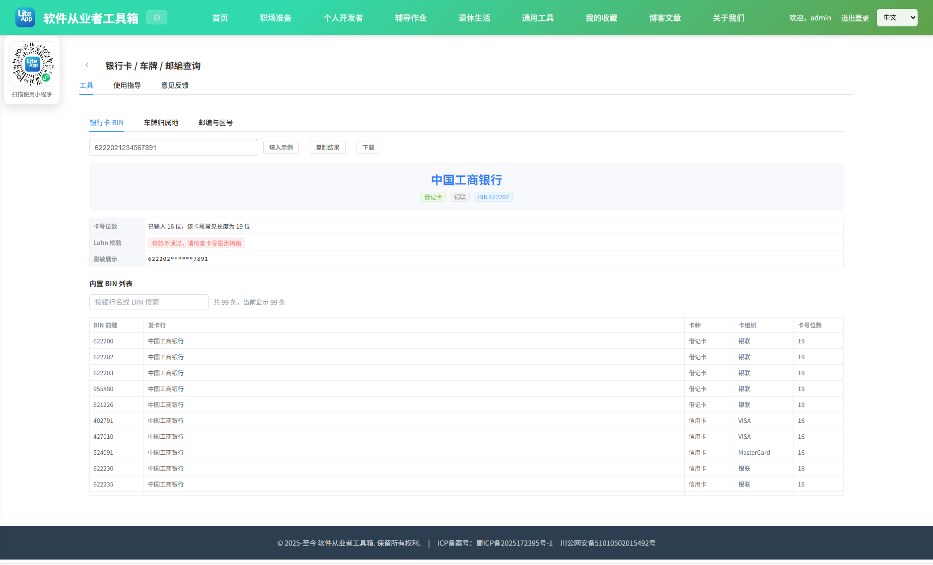
Task: Click BIN 622235 in the list
Action: (103, 484)
